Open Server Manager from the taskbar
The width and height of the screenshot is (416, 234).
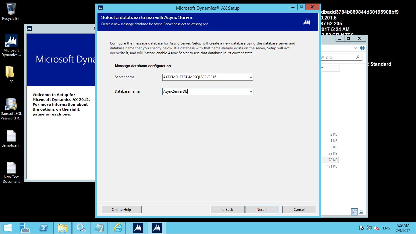point(24,228)
